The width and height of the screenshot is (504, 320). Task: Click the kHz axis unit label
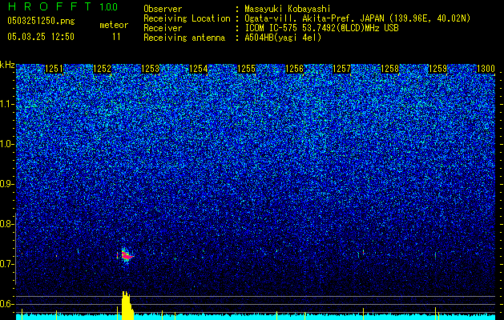pyautogui.click(x=7, y=65)
